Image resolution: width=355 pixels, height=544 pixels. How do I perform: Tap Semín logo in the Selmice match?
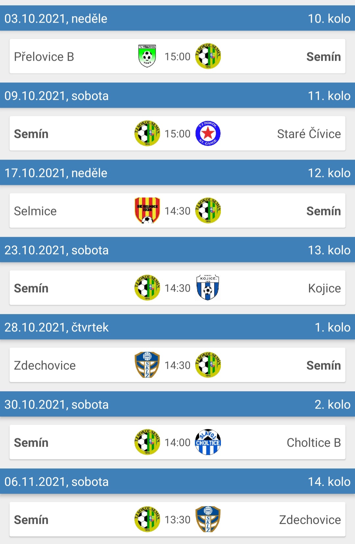click(x=208, y=211)
